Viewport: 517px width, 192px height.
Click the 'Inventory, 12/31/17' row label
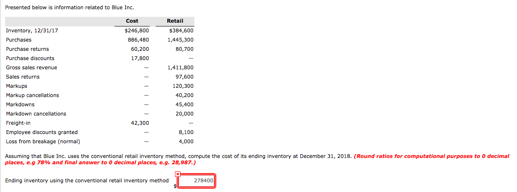tap(32, 31)
